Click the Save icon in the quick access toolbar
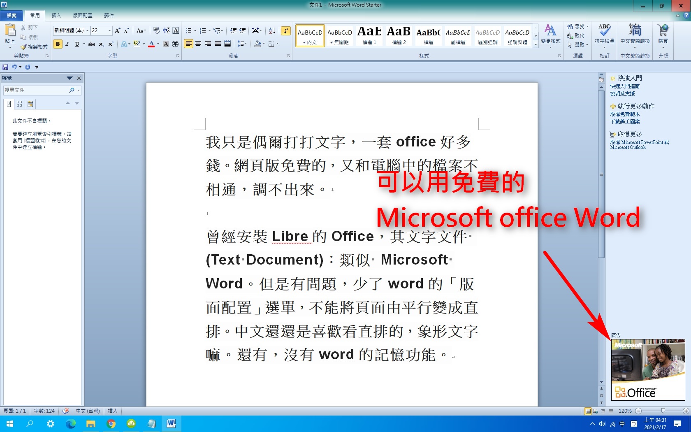The image size is (691, 432). pos(5,67)
